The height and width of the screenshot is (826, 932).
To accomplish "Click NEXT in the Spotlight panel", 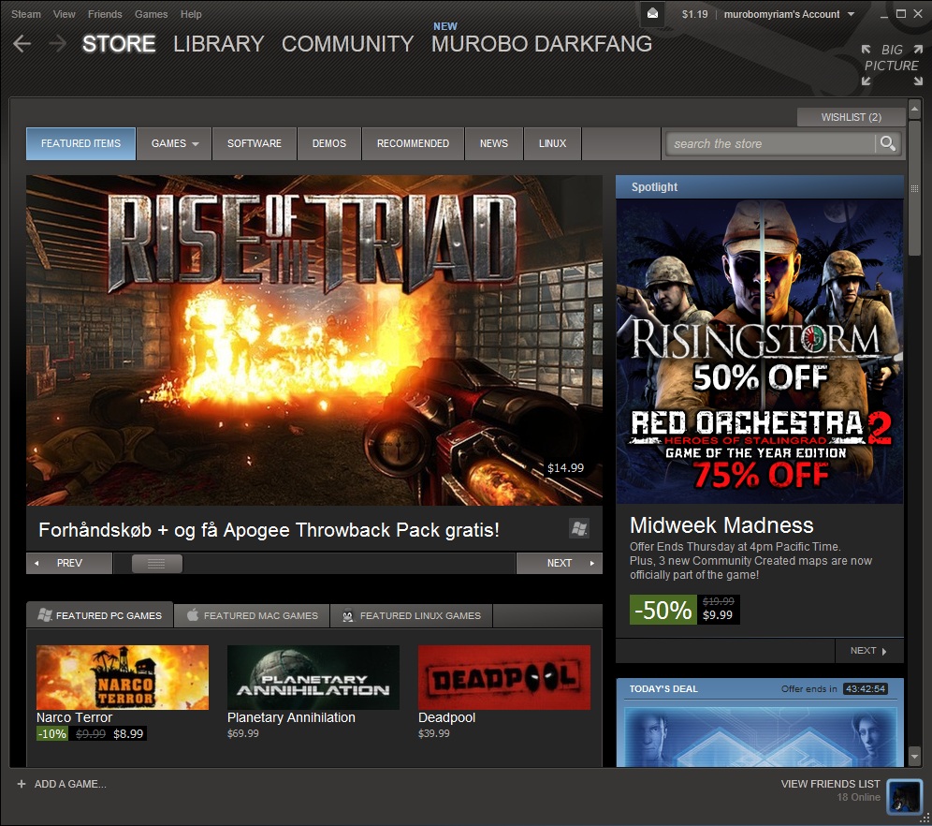I will (x=869, y=651).
